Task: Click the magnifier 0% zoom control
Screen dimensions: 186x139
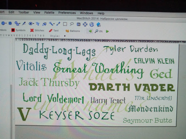Action: pos(99,31)
